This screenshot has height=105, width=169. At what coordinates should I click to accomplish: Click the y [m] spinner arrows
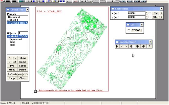pyautogui.click(x=146, y=17)
